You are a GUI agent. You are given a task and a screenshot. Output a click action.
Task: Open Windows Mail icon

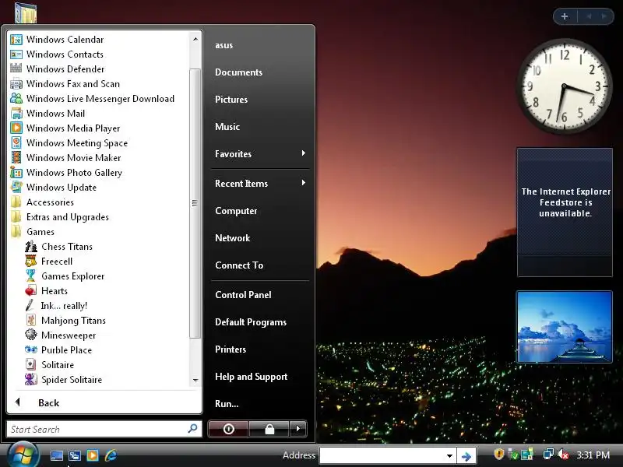16,114
